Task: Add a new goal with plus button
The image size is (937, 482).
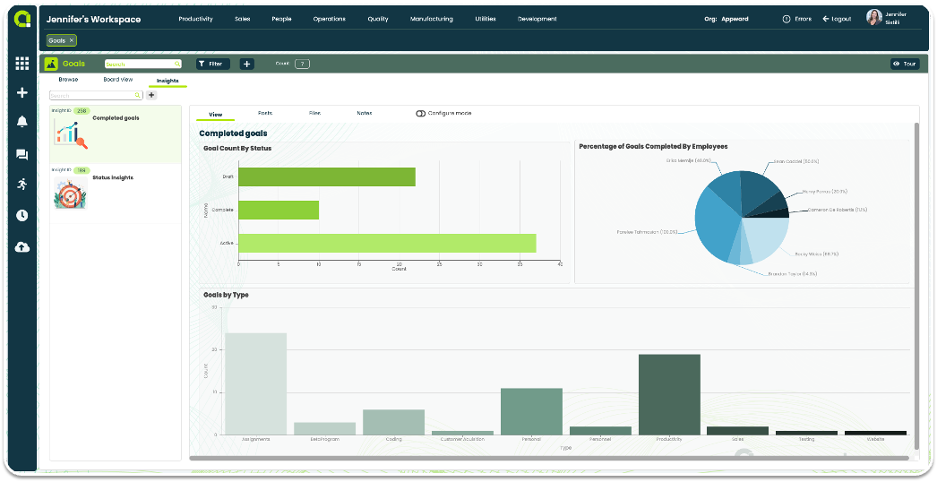Action: [247, 64]
